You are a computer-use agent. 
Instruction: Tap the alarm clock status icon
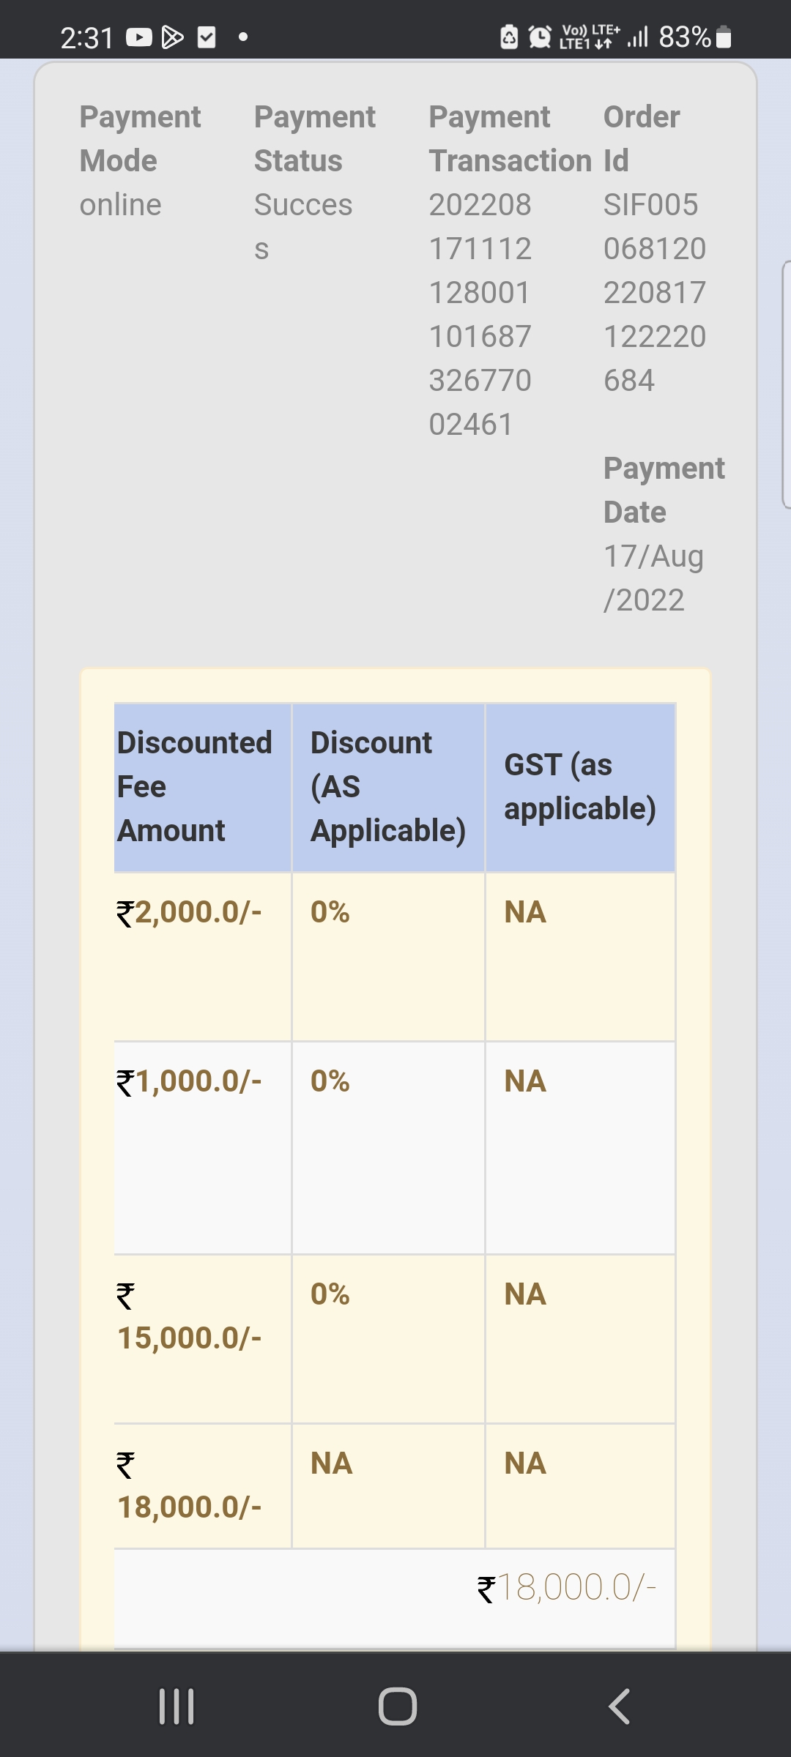pyautogui.click(x=540, y=37)
